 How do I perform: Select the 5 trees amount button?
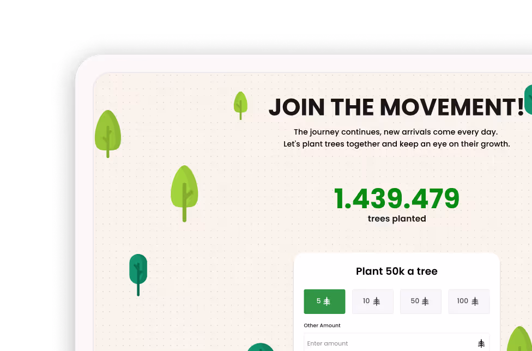click(x=324, y=301)
